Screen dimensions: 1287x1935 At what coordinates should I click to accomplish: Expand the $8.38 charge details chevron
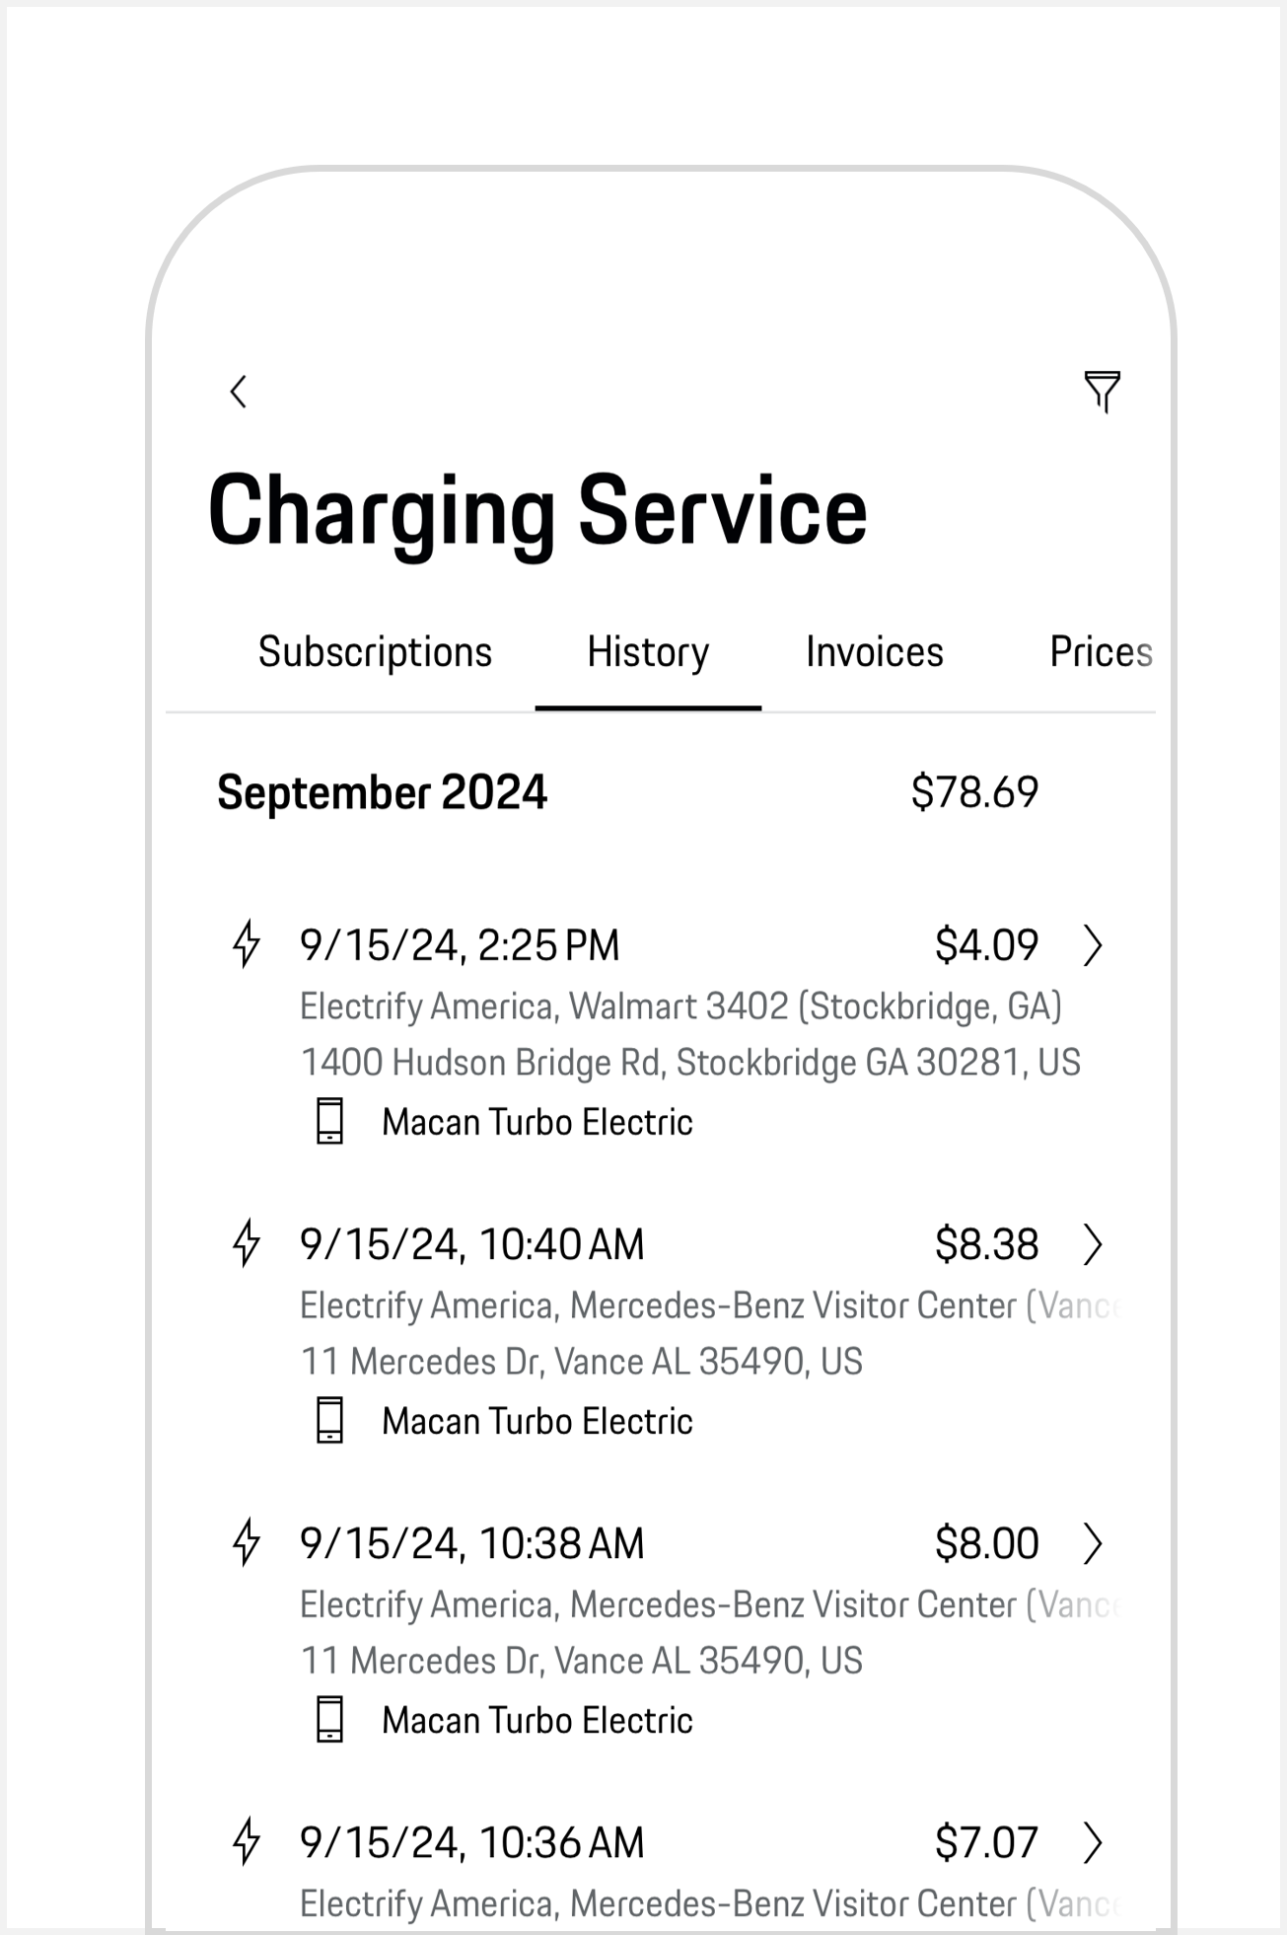[x=1092, y=1244]
